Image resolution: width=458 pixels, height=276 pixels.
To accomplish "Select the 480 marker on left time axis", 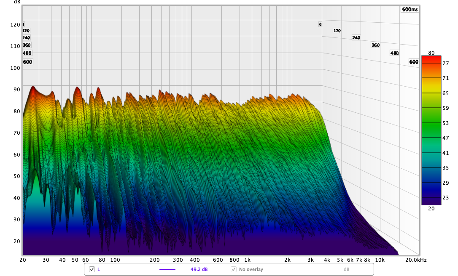I will point(27,53).
